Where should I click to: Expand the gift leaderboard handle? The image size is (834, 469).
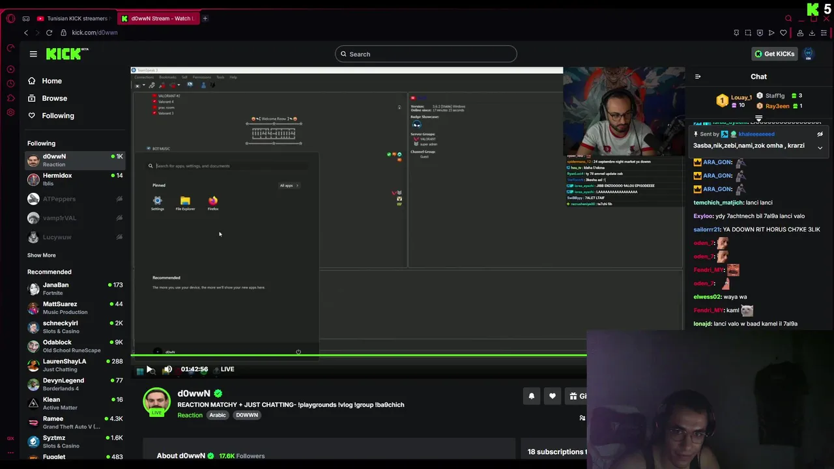tap(758, 119)
